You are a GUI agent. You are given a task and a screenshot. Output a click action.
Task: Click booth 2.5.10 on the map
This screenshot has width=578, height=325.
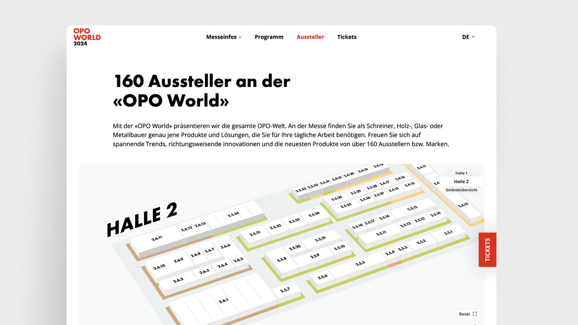tap(339, 248)
